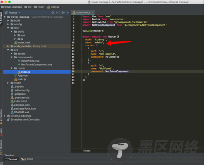
Task: Expand the node_modules library root
Action: pos(8,46)
